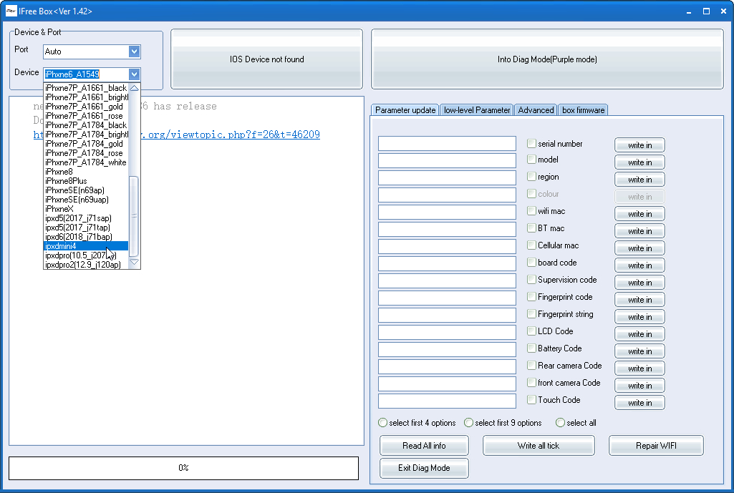Tick the LCD Code checkbox
The image size is (734, 493).
pyautogui.click(x=531, y=331)
